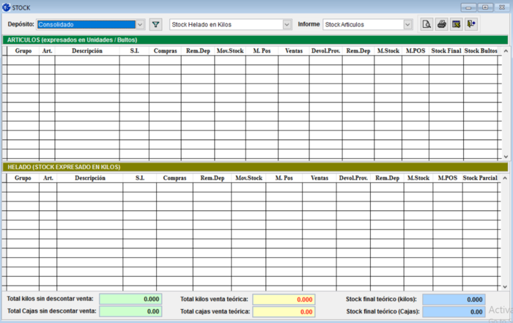This screenshot has width=513, height=323.
Task: Click the printer icon
Action: click(x=441, y=24)
